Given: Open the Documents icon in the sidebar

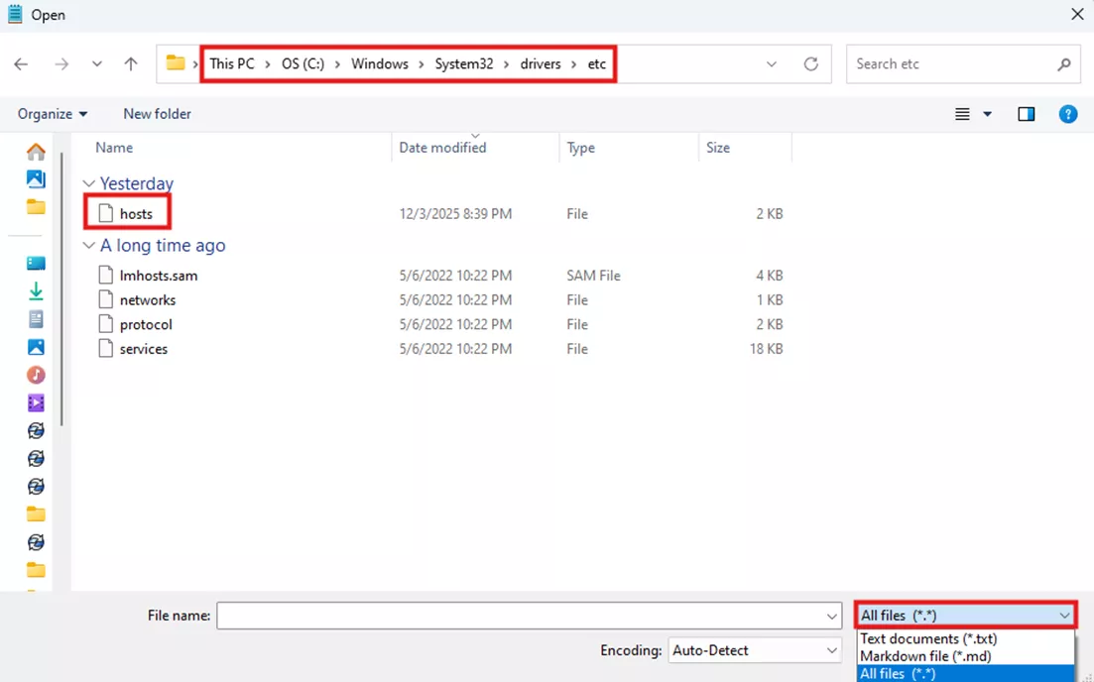Looking at the screenshot, I should [34, 318].
